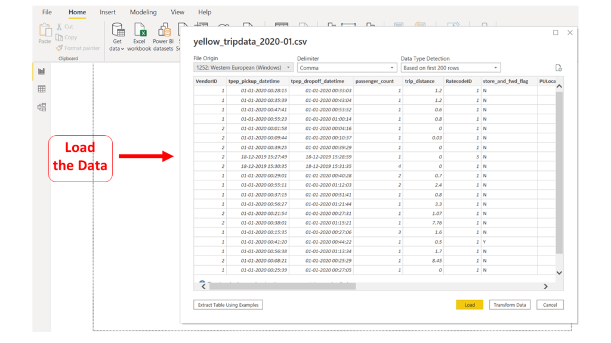Screen dimensions: 611x343
Task: Click Extract Table Using Examples
Action: click(x=228, y=305)
